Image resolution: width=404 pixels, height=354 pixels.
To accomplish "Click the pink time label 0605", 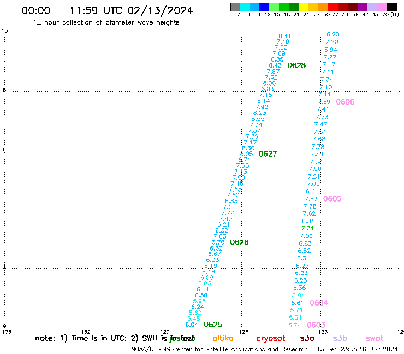I will click(332, 199).
